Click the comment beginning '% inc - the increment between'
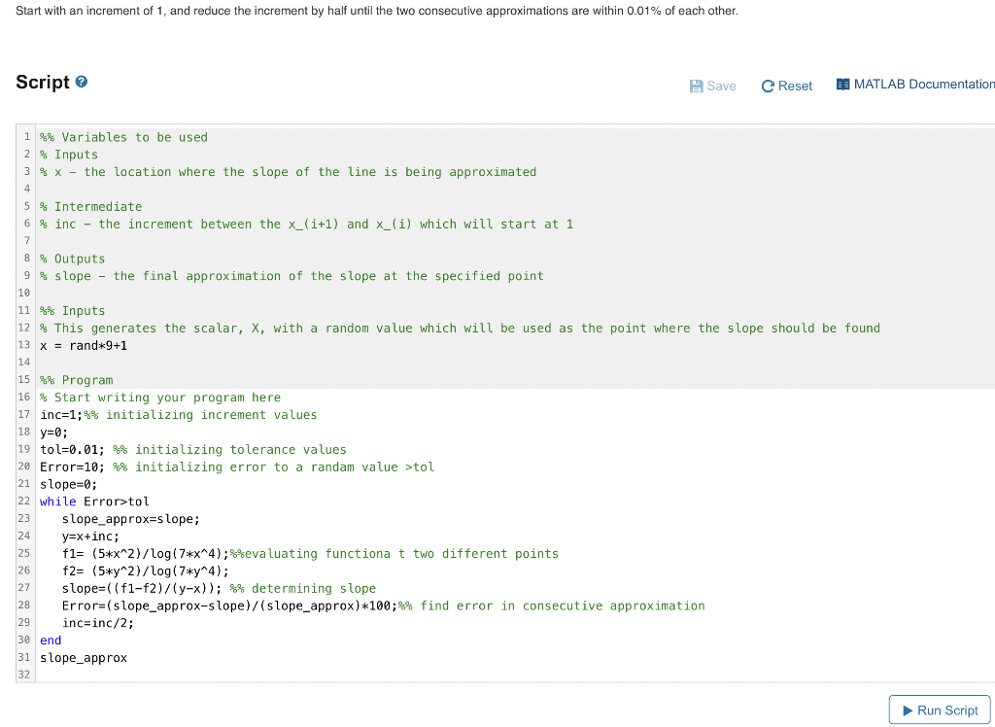This screenshot has width=995, height=727. (x=306, y=225)
